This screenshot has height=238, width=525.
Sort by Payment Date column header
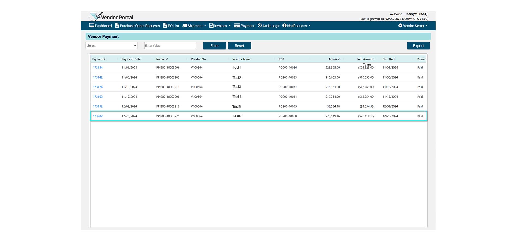131,59
